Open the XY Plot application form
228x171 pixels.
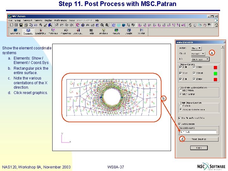click(141, 32)
